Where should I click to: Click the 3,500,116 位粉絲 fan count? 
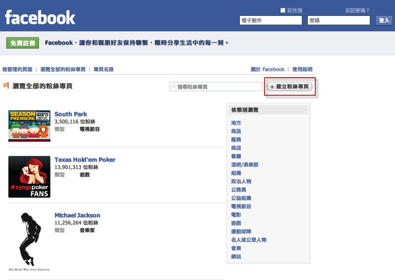[x=75, y=121]
